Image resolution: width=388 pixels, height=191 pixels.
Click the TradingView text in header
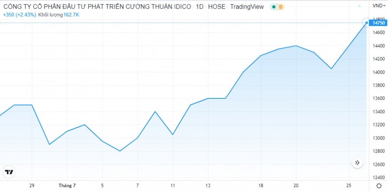[x=247, y=7]
